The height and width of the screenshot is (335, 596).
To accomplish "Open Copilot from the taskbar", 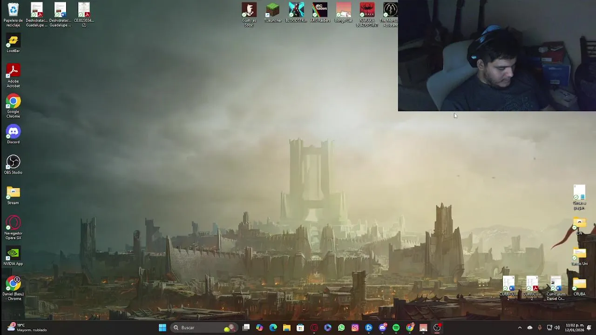I will click(x=259, y=328).
